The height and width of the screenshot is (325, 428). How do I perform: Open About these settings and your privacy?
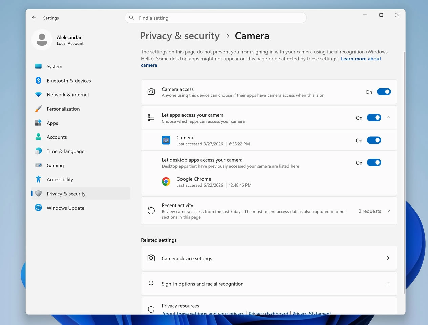pos(203,313)
